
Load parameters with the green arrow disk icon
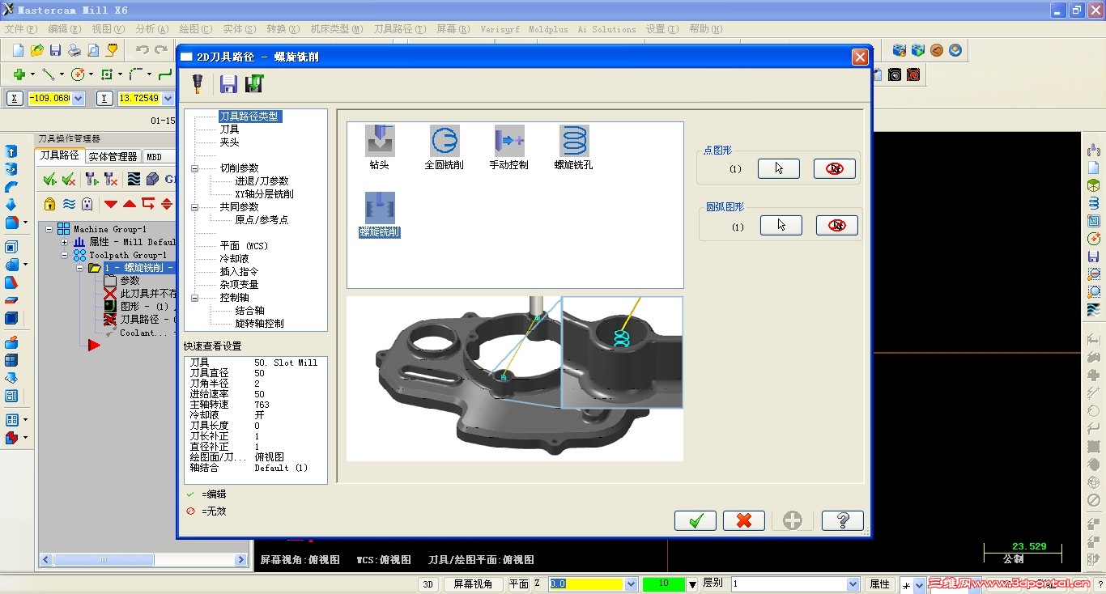254,83
